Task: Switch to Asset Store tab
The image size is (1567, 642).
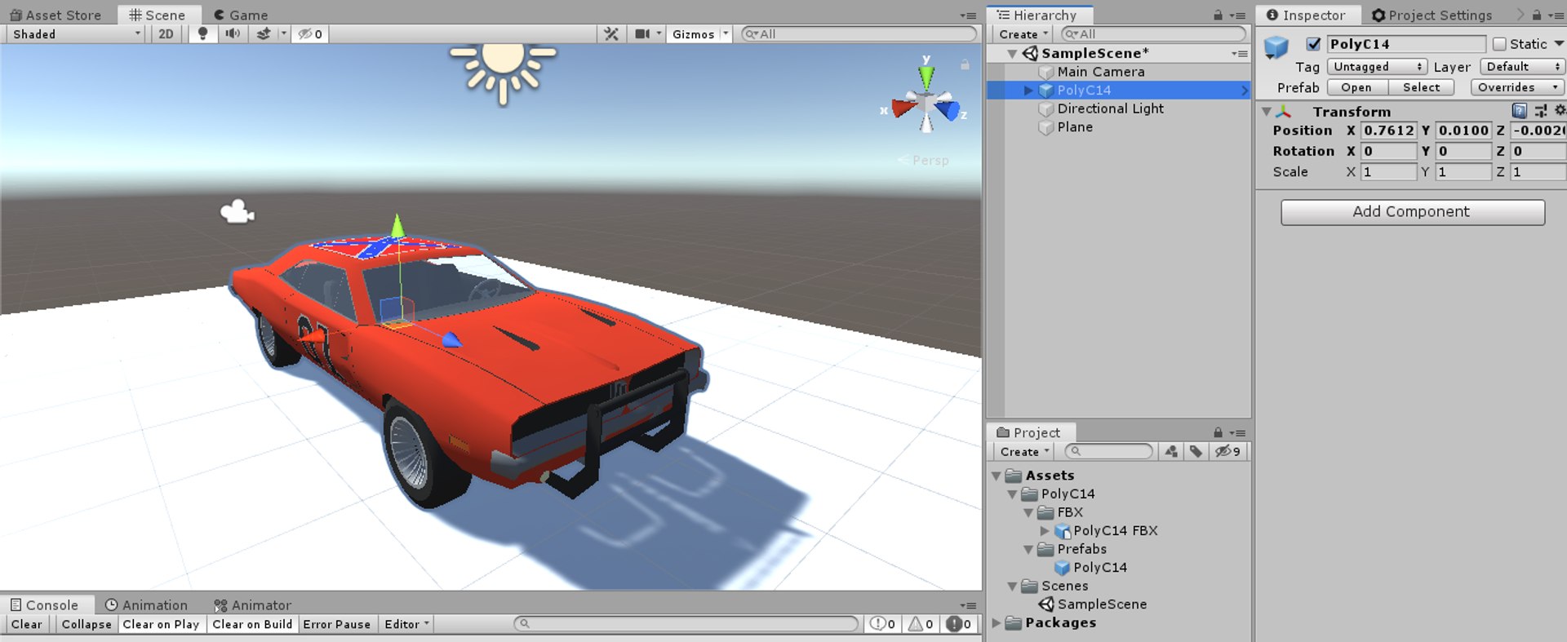Action: pyautogui.click(x=55, y=15)
